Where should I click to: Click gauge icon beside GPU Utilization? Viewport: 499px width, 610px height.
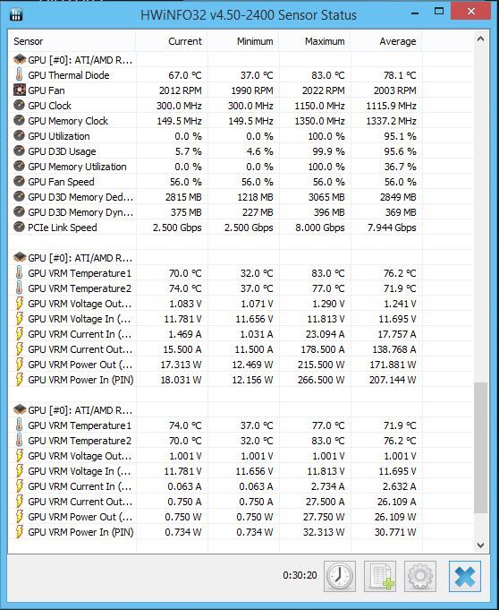point(19,135)
